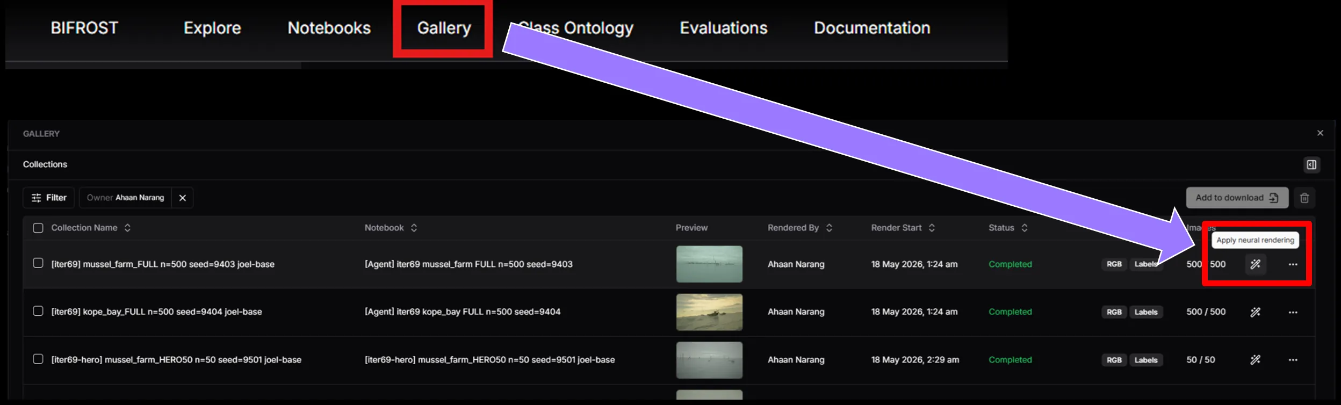1341x405 pixels.
Task: Go to the Explore tab
Action: (x=212, y=28)
